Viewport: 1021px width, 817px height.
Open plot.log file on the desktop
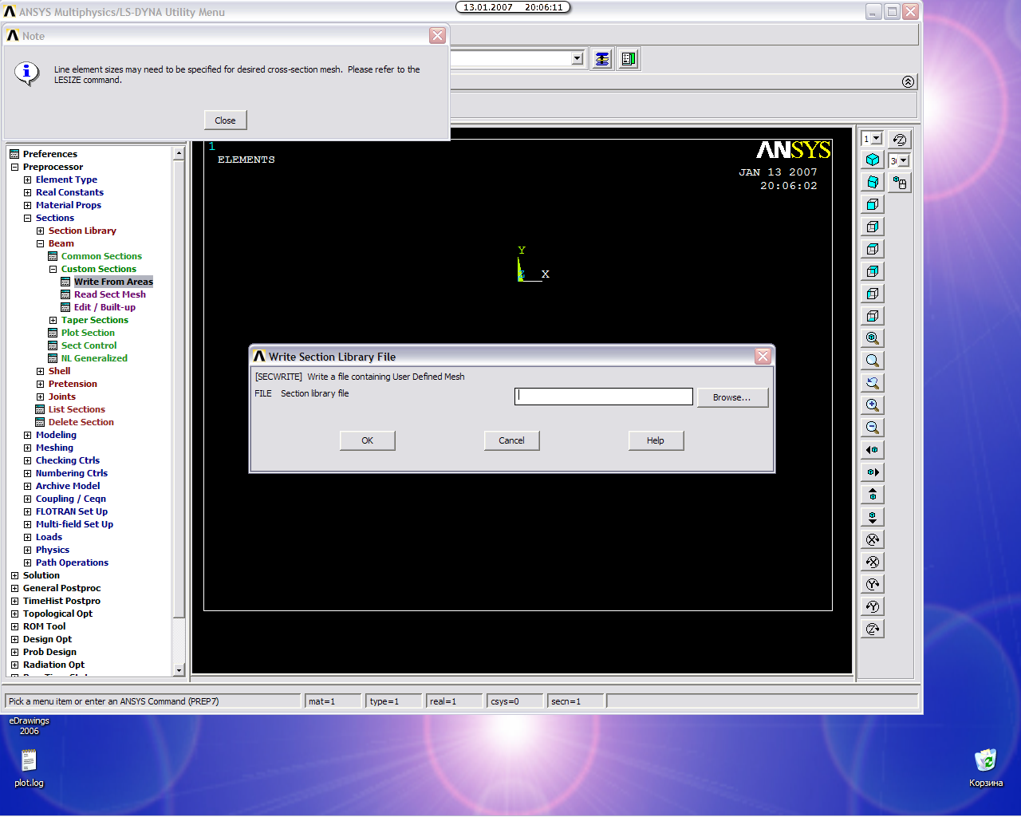pyautogui.click(x=29, y=768)
